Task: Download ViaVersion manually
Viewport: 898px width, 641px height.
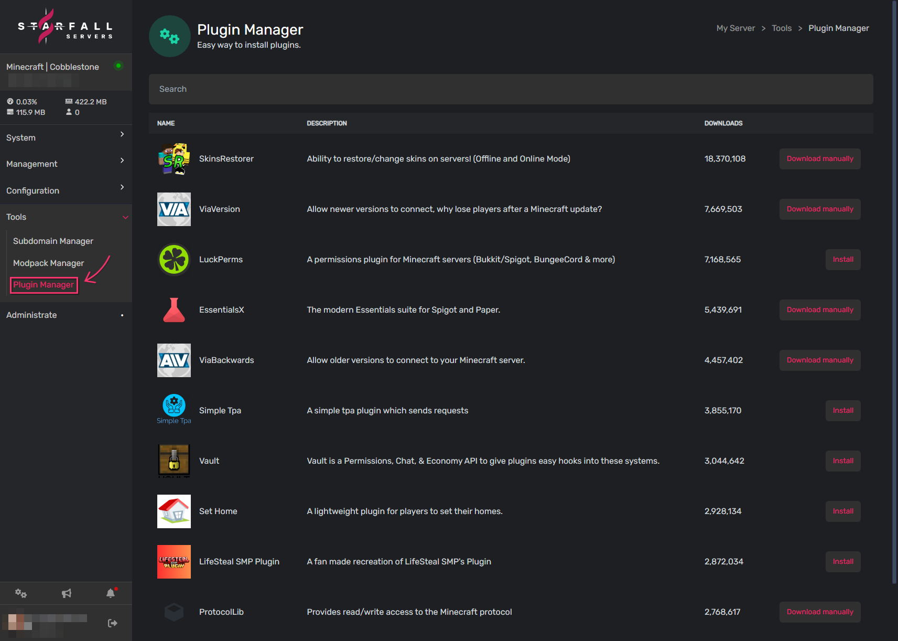Action: click(820, 209)
